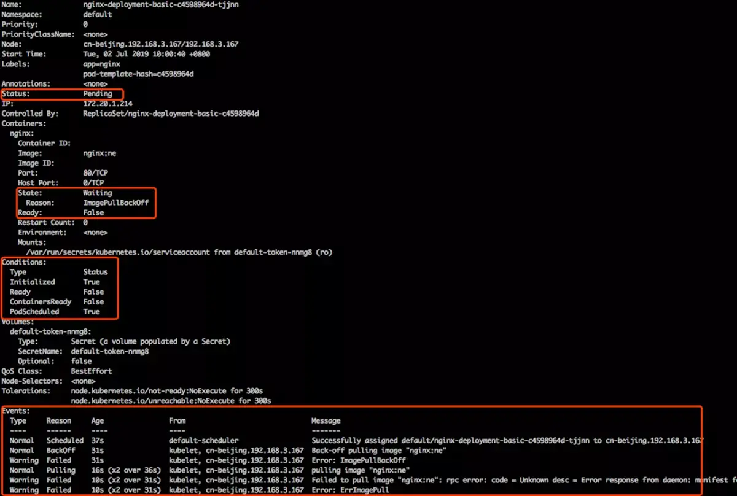This screenshot has width=737, height=496.
Task: Click the Image value "nginx:ne"
Action: pyautogui.click(x=99, y=153)
